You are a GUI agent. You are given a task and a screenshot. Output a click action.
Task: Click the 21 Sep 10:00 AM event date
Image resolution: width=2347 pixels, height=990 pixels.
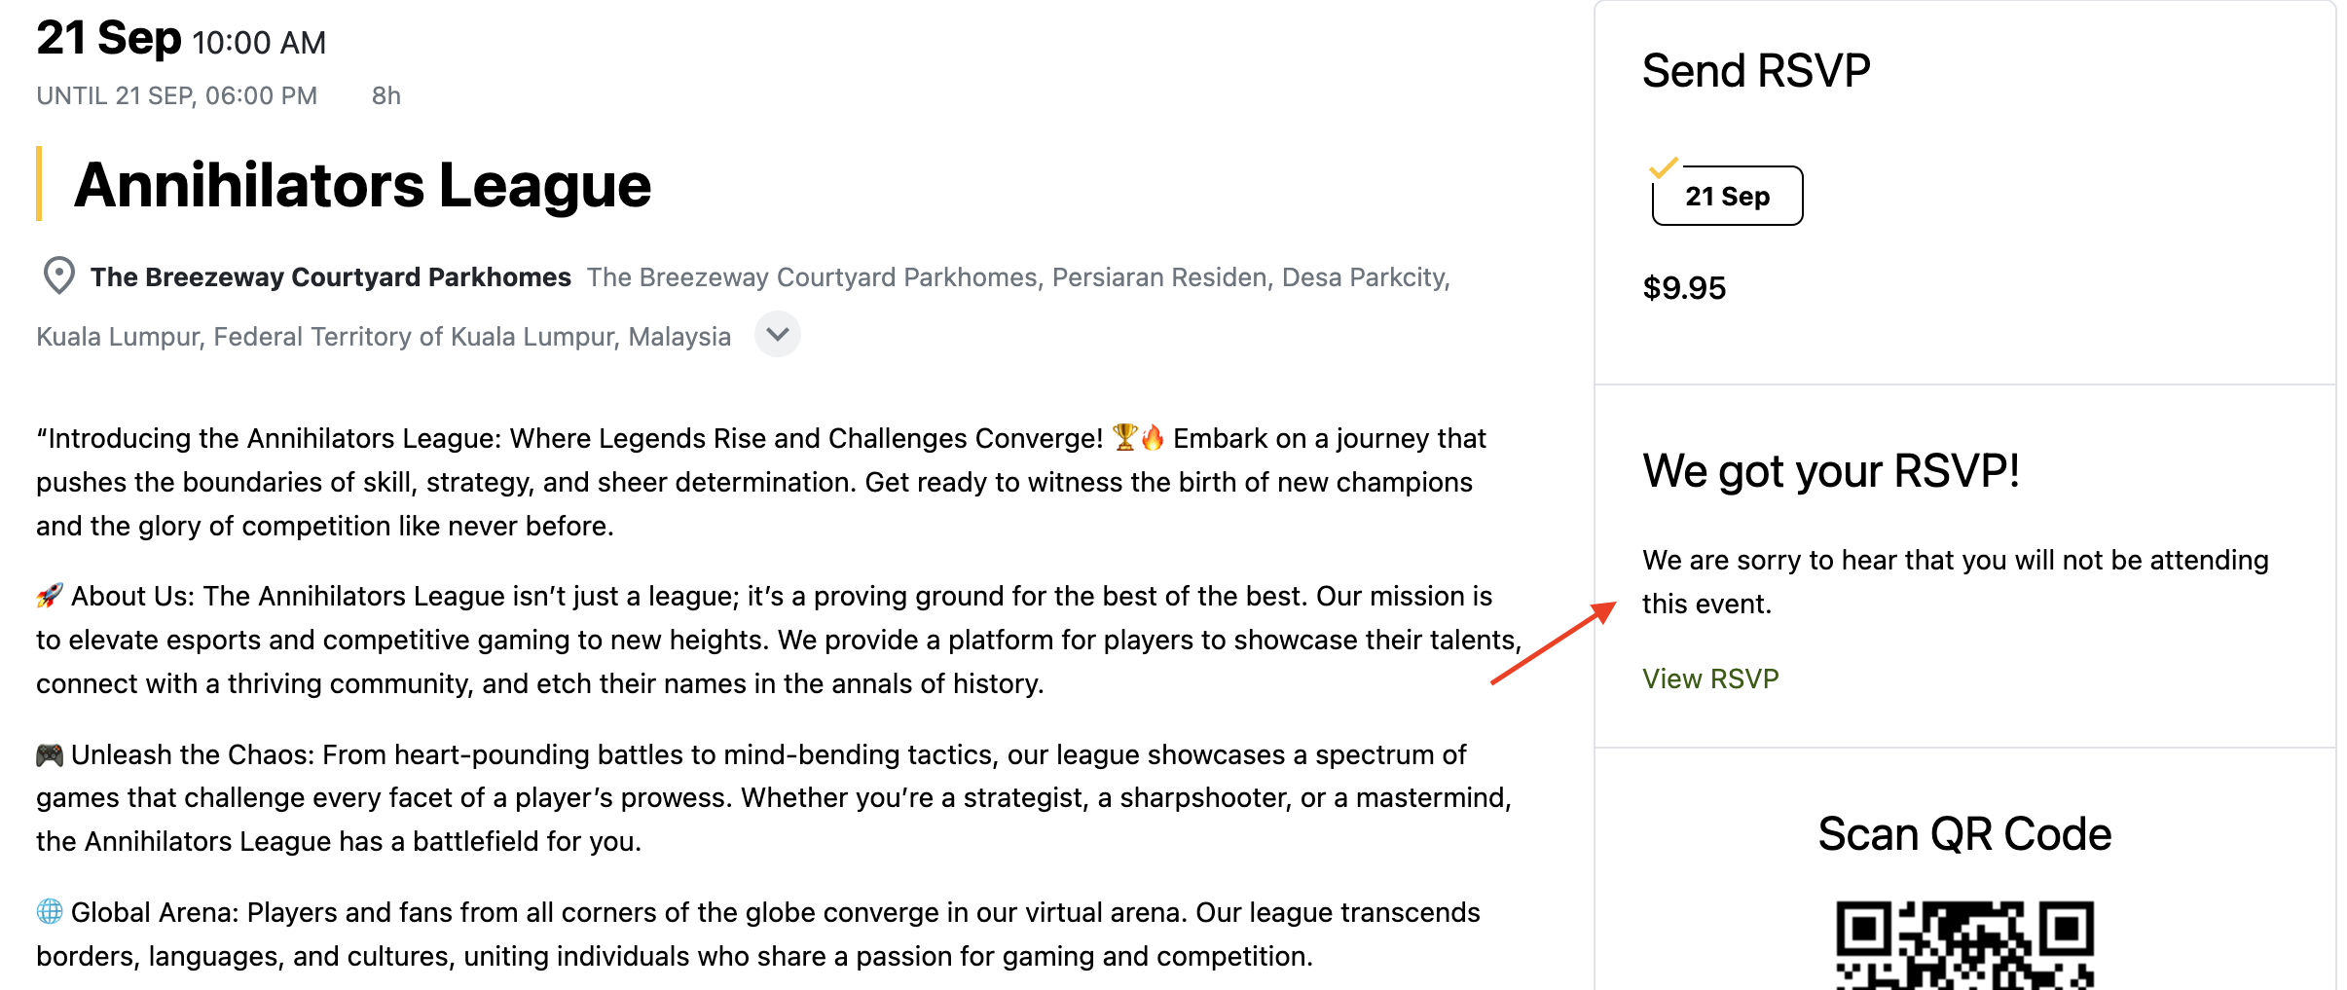(181, 41)
